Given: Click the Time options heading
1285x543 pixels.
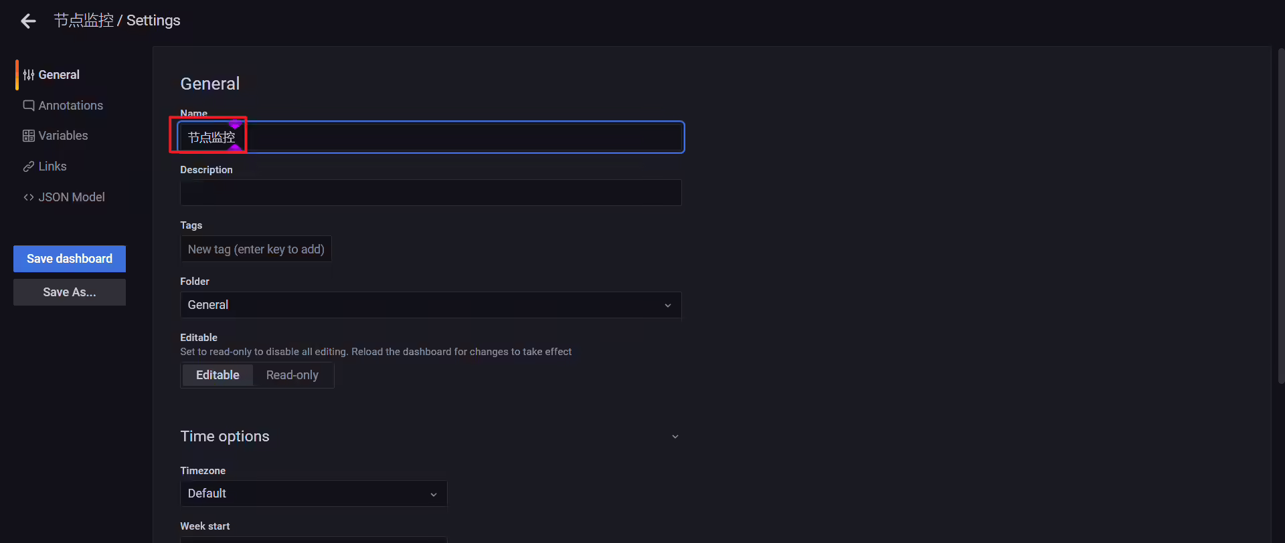Looking at the screenshot, I should [x=225, y=436].
